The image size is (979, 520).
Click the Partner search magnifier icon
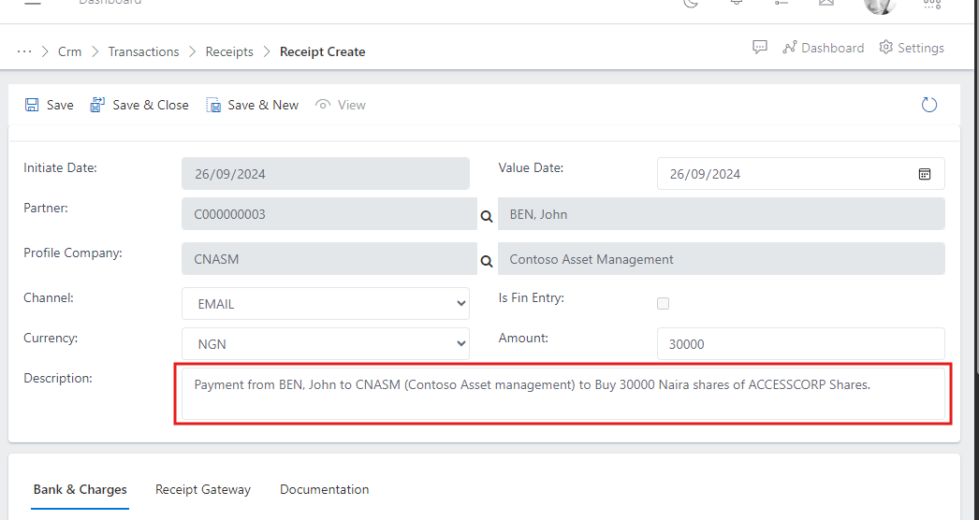(x=487, y=215)
